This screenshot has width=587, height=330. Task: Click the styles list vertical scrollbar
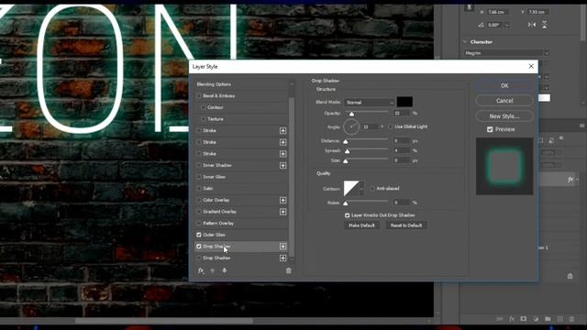coord(292,177)
